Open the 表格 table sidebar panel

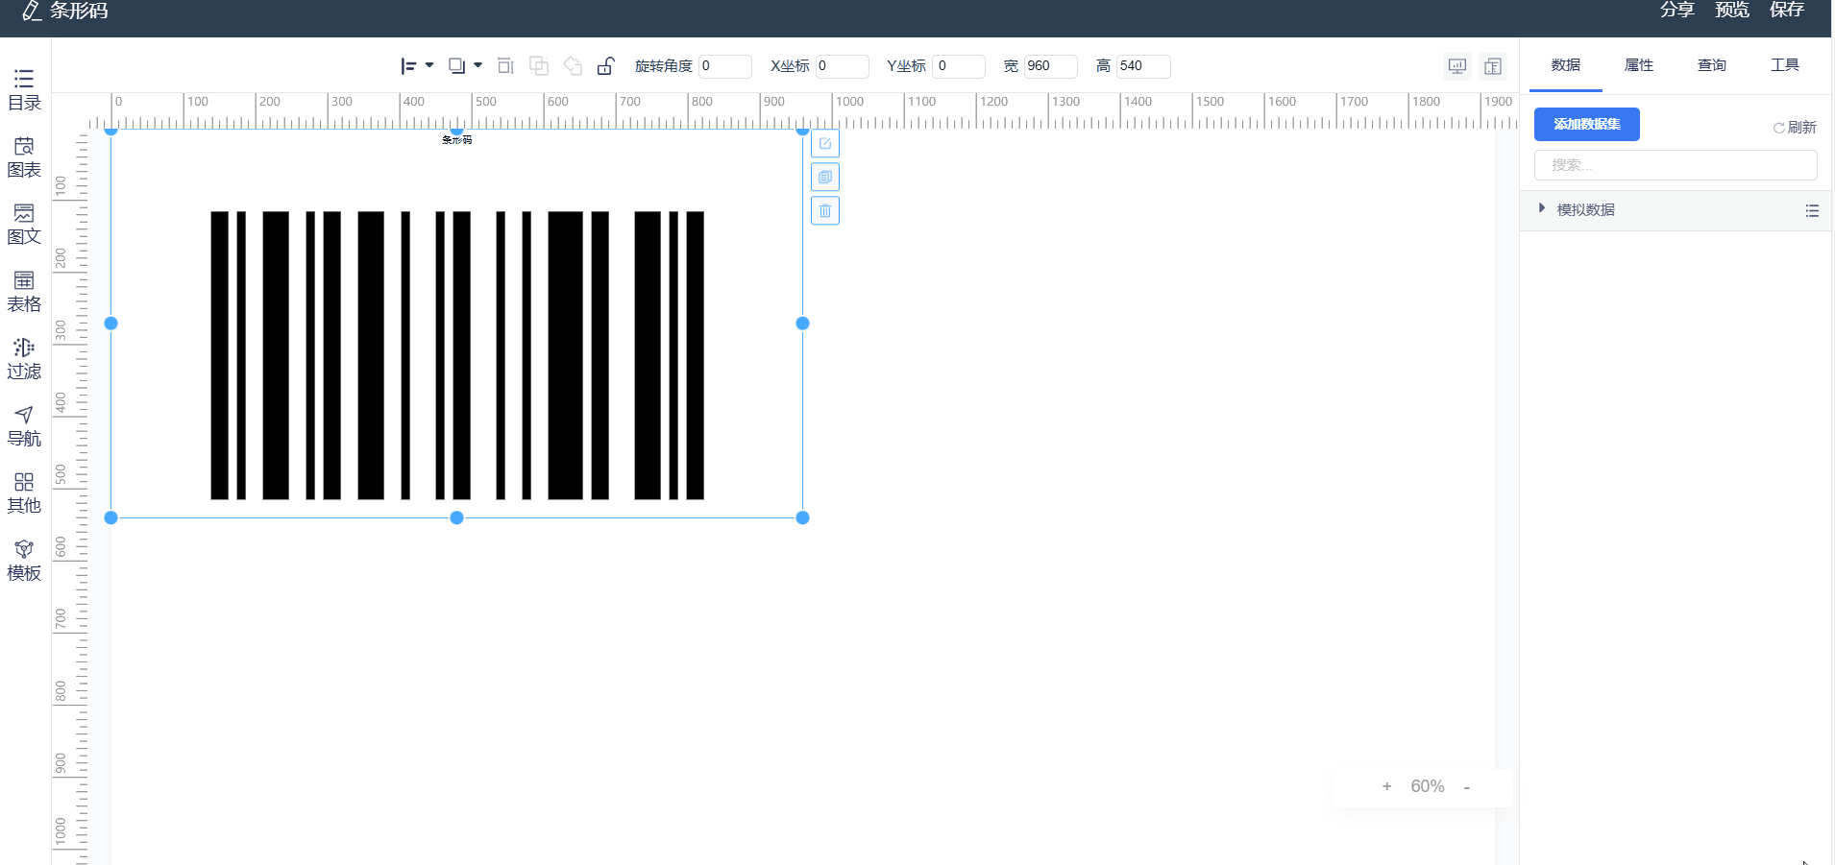24,292
